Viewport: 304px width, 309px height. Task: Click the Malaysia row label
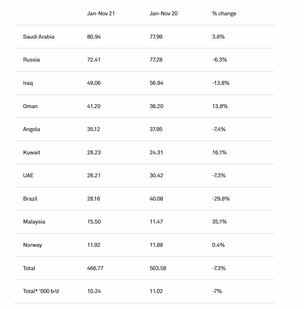[x=34, y=222]
